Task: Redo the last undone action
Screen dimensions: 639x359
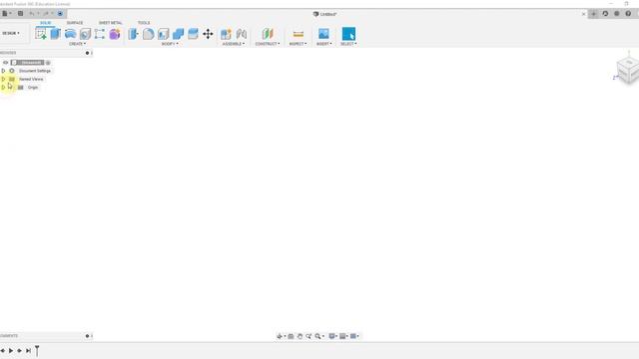Action: [x=46, y=13]
